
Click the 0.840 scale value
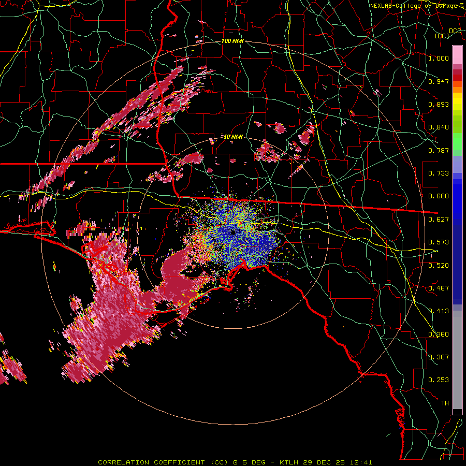439,127
